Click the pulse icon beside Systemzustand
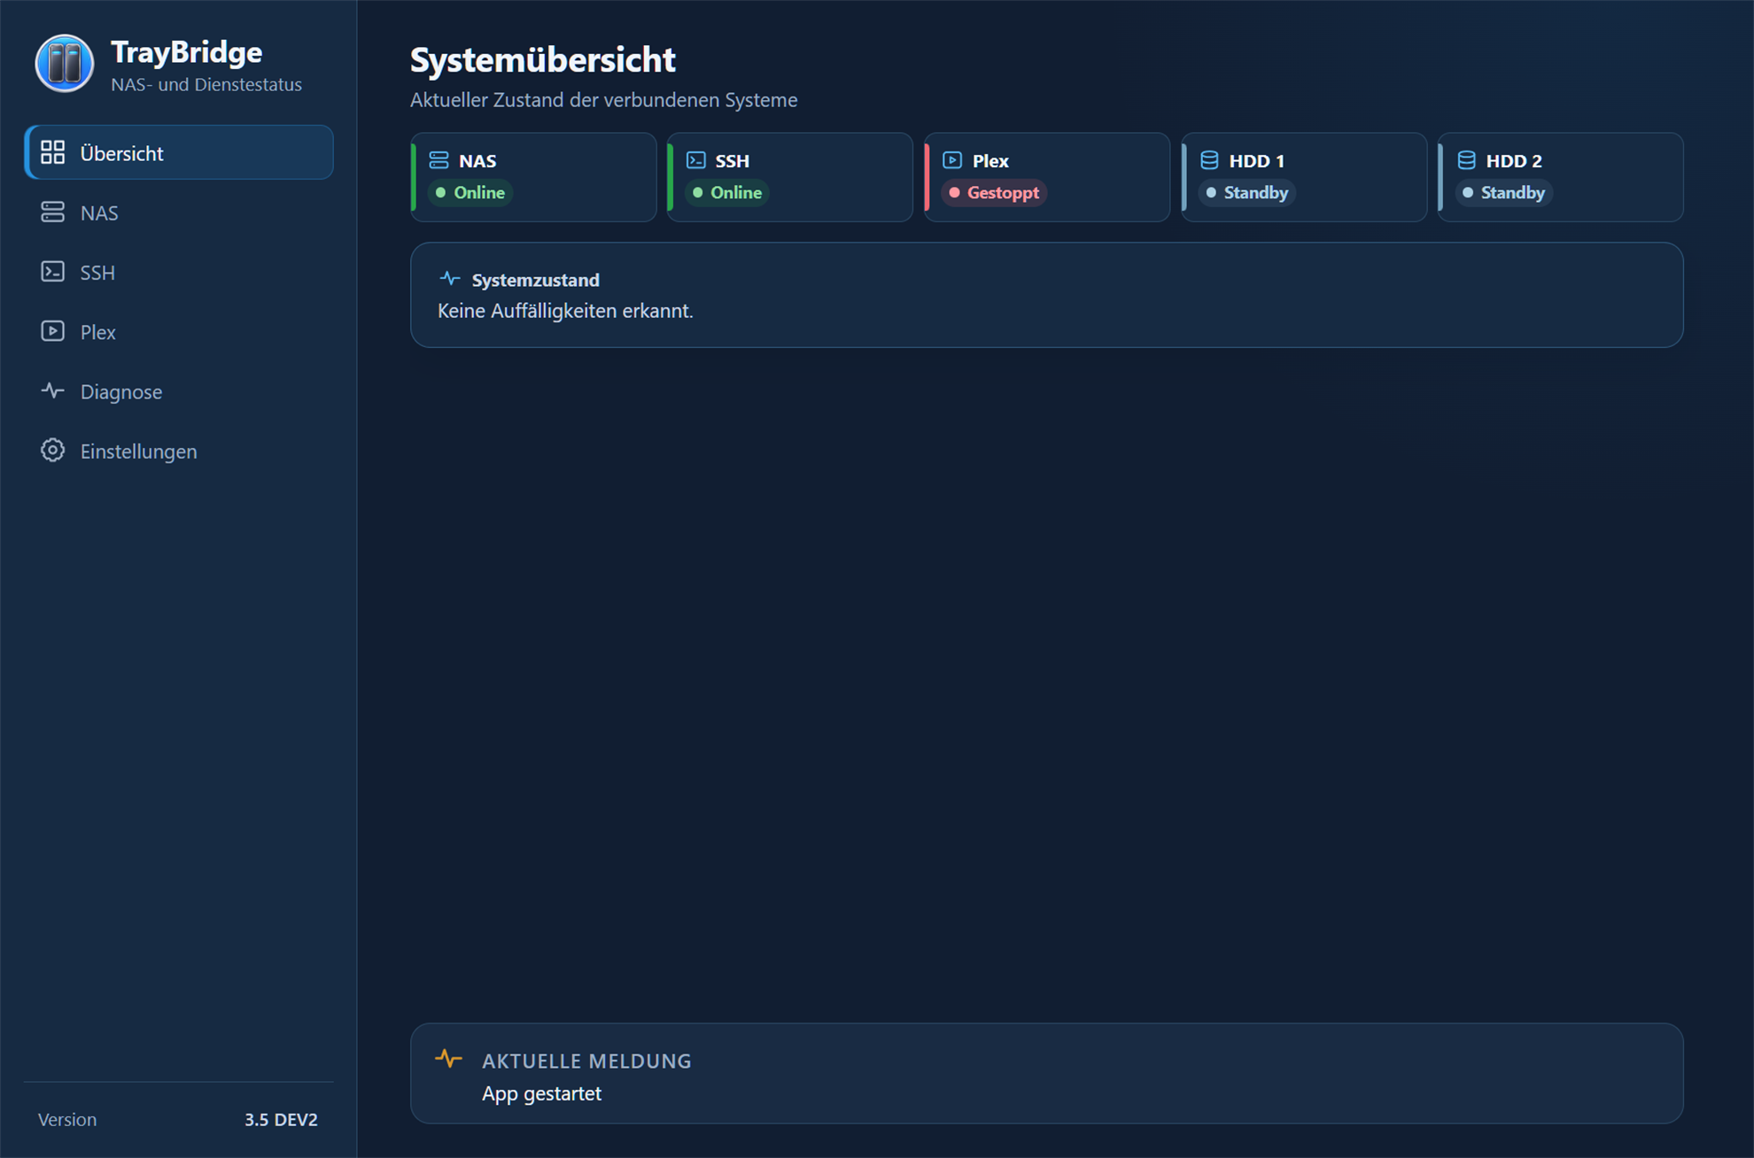This screenshot has width=1754, height=1158. pyautogui.click(x=450, y=279)
